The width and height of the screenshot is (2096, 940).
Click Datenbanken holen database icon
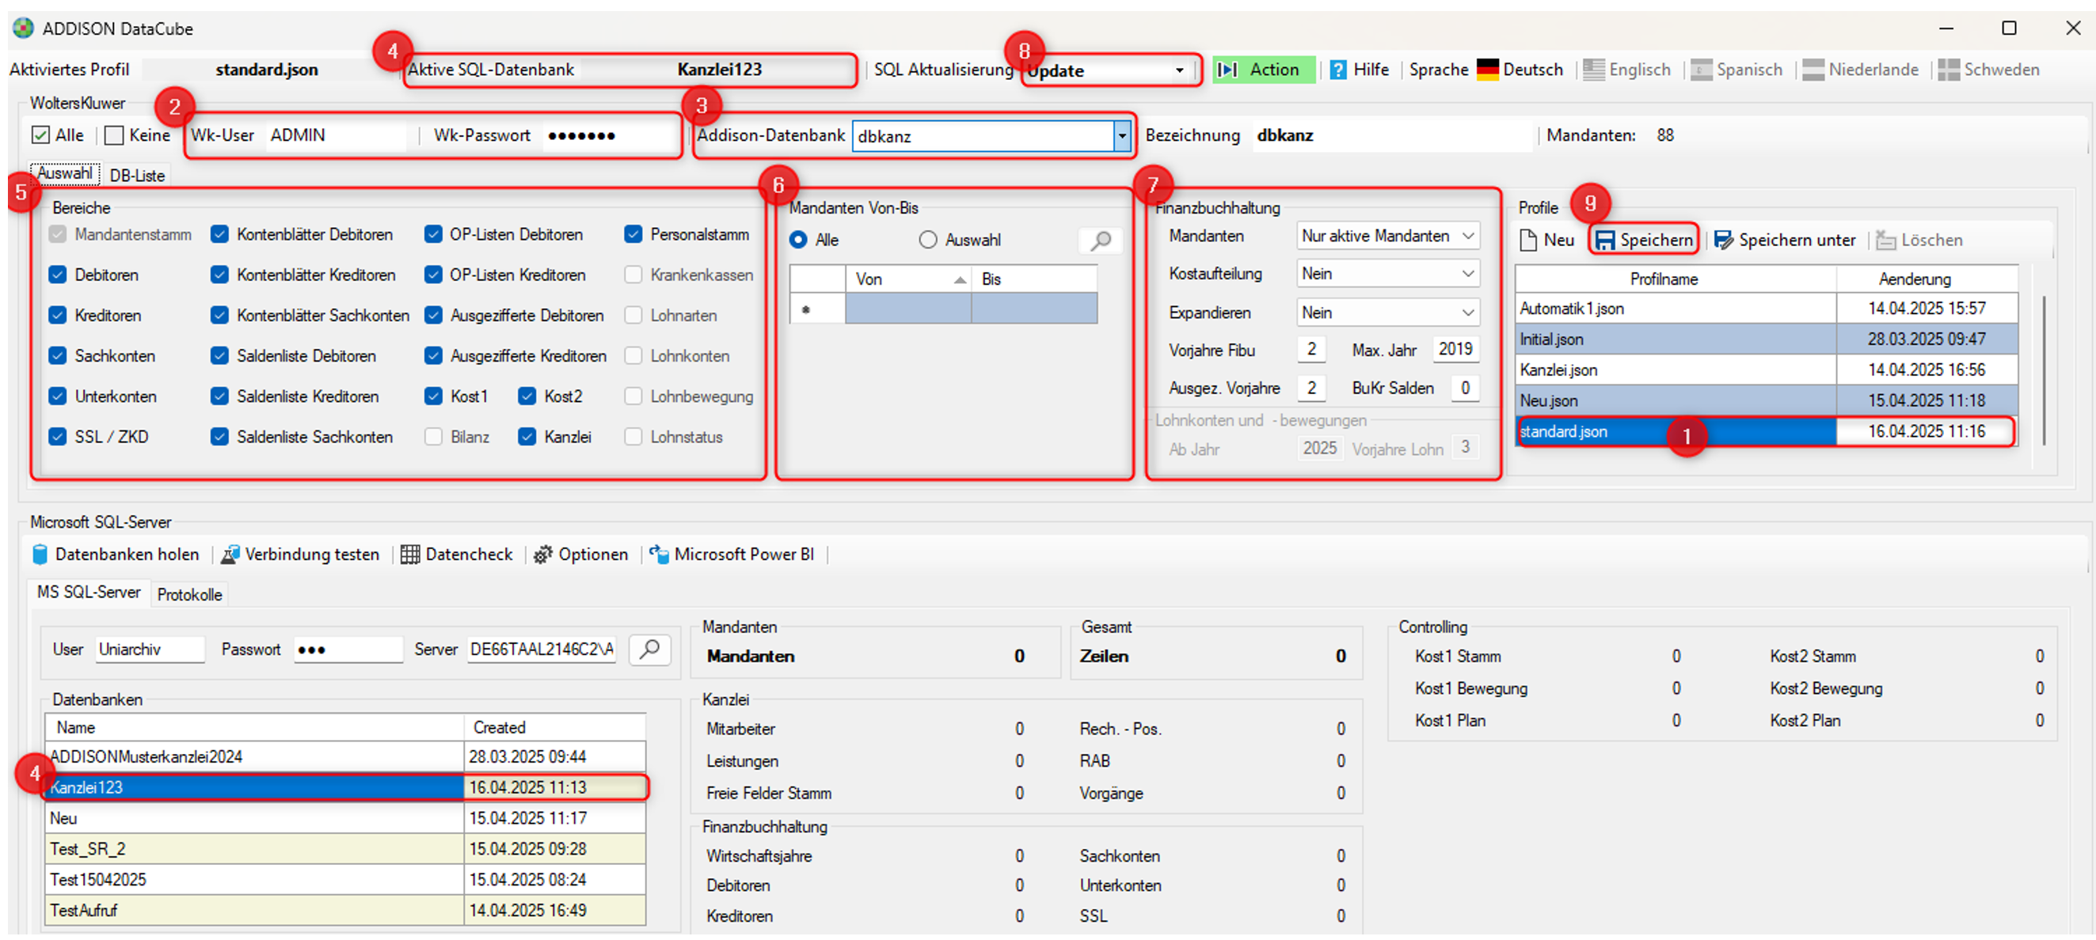(x=40, y=555)
